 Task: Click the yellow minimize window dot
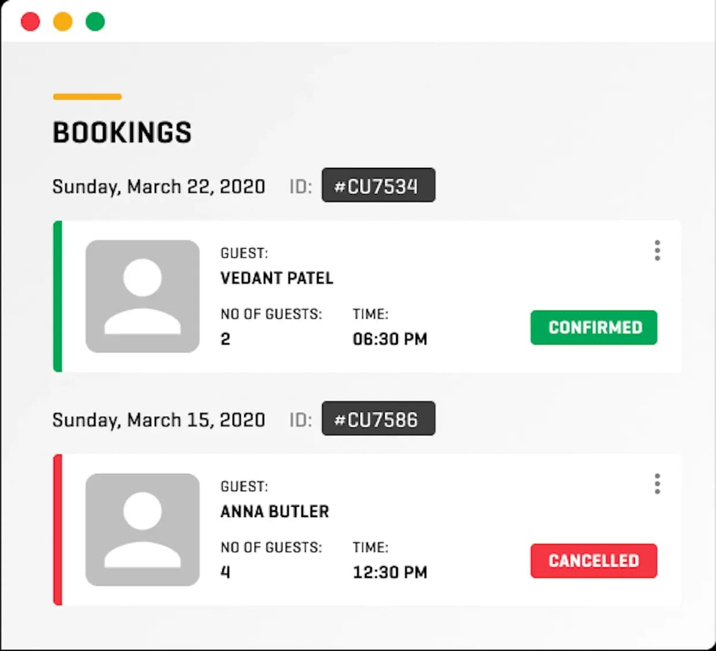click(63, 21)
